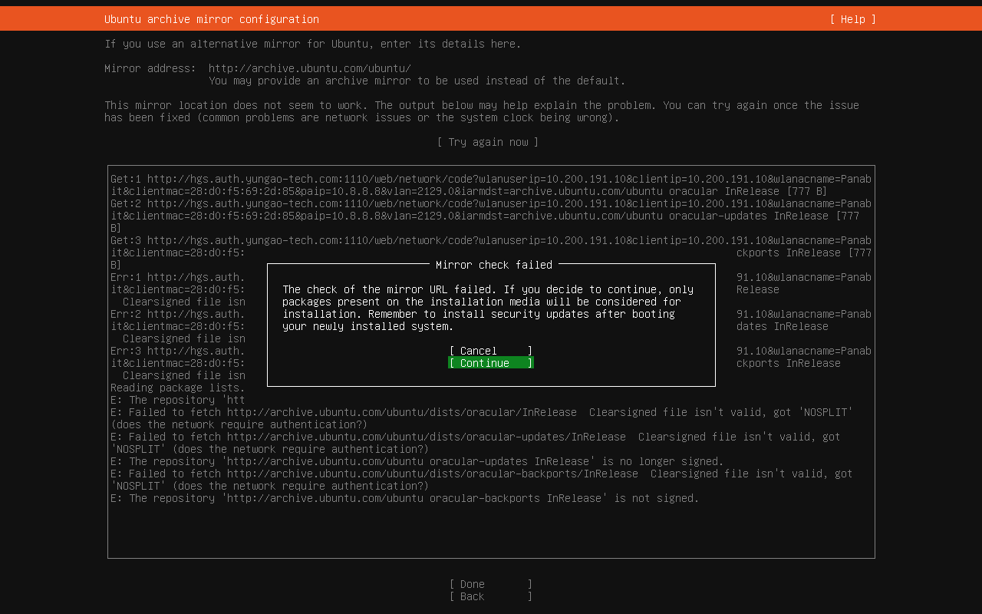Choose Continue in Mirror check failed dialog

491,363
